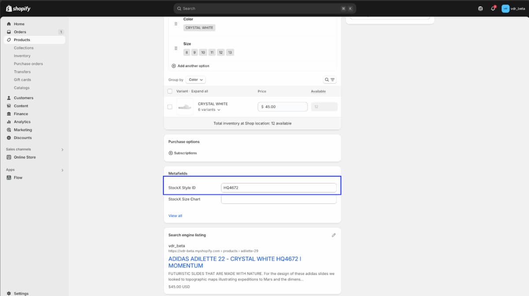This screenshot has height=296, width=529.
Task: Click the Shopify logo in the top bar
Action: tap(18, 8)
